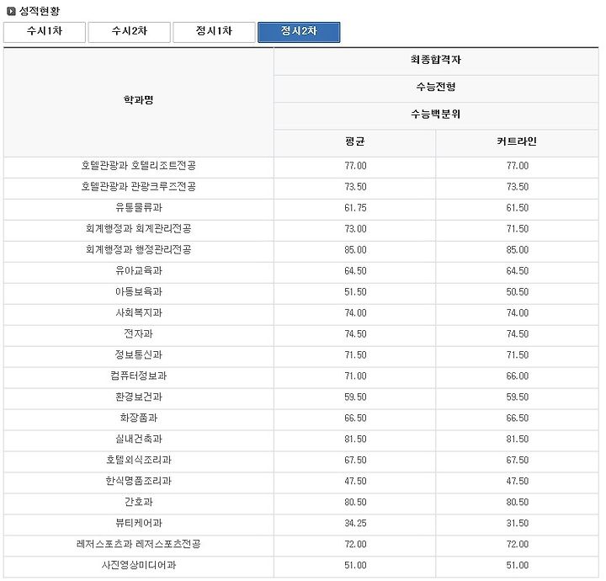Click the 성적현황 heading arrow icon
The image size is (606, 581).
(11, 11)
